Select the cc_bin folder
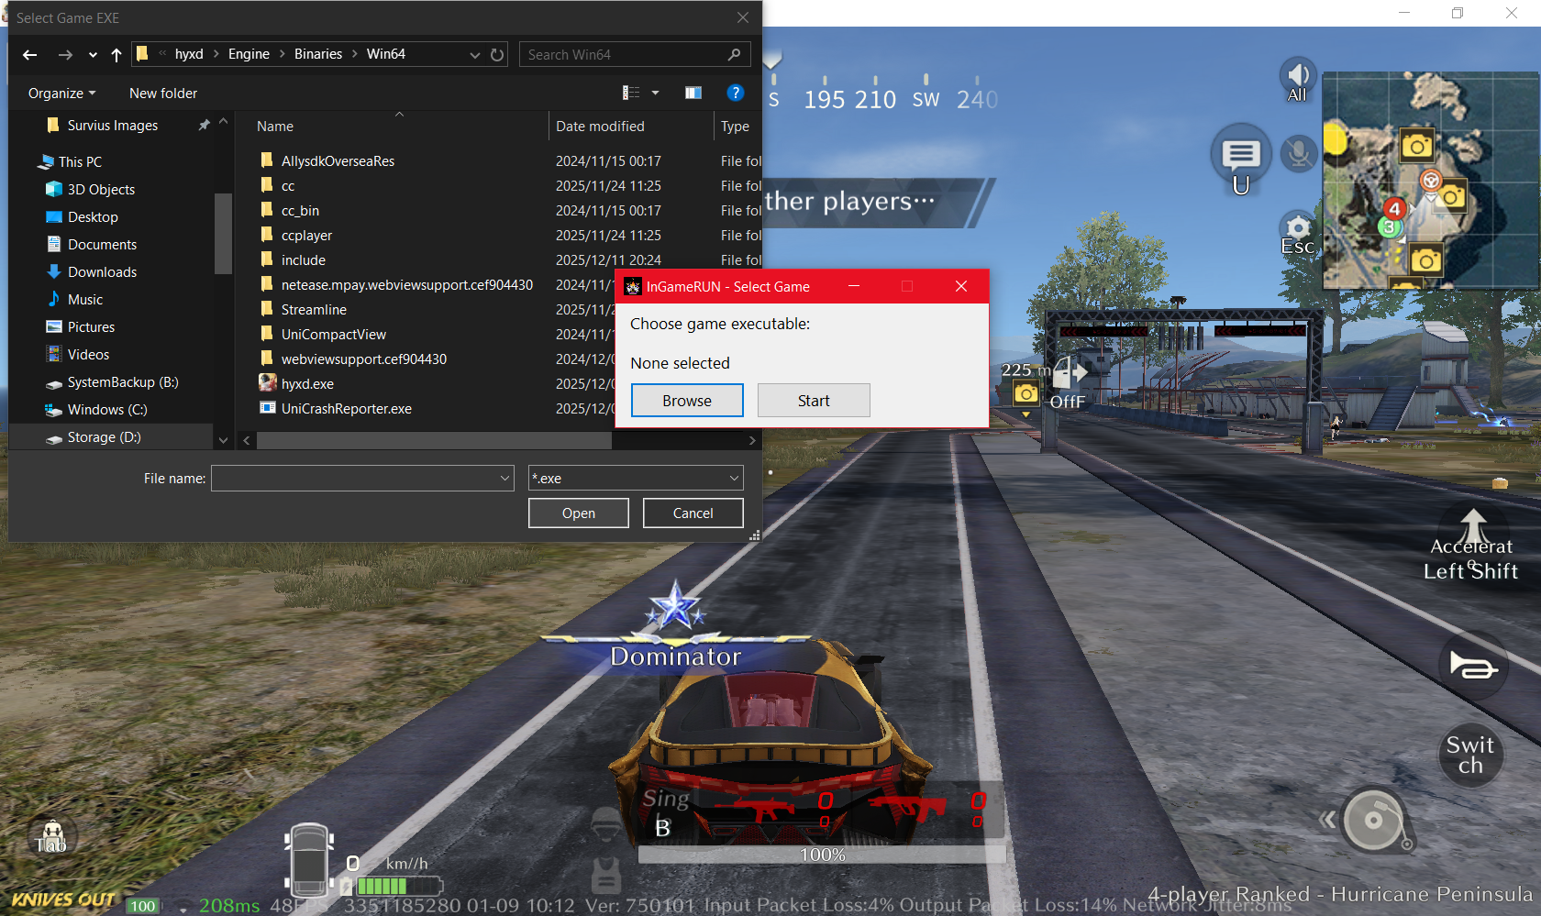 300,211
